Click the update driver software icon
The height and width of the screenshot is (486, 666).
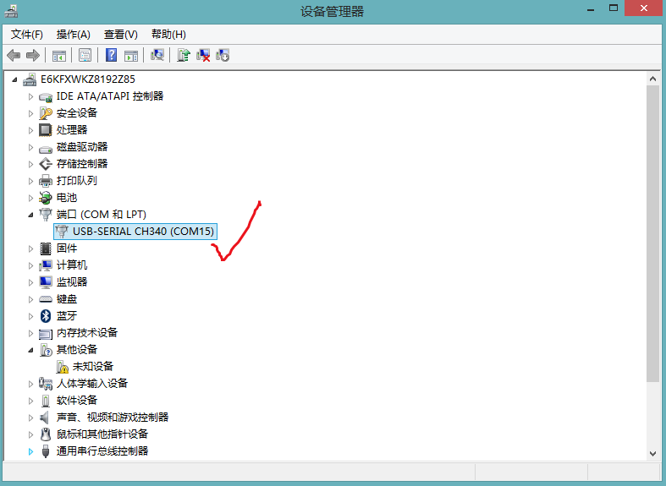pyautogui.click(x=183, y=55)
